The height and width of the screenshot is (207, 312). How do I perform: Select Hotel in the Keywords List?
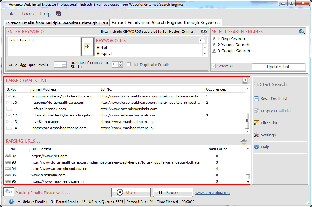coord(102,47)
